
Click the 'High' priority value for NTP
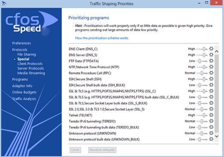pyautogui.click(x=191, y=67)
